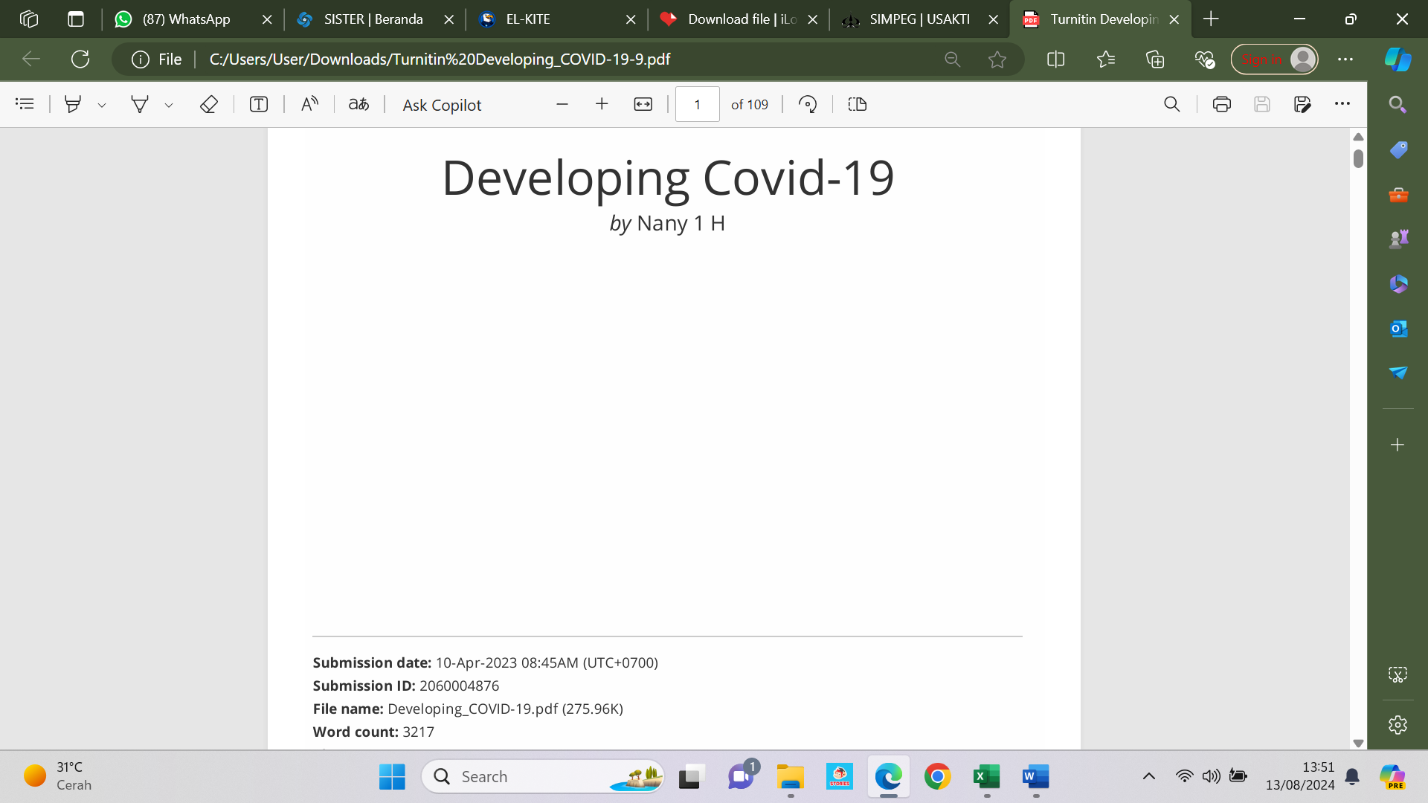The width and height of the screenshot is (1428, 803).
Task: Toggle the Page view layout
Action: [858, 104]
